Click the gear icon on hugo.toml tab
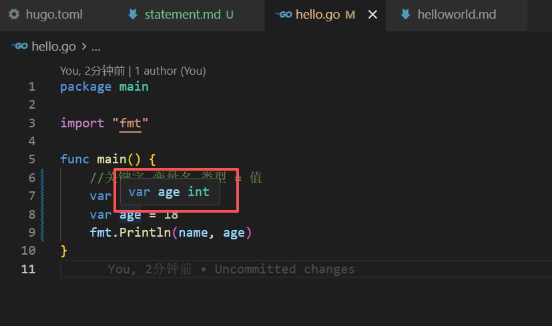The height and width of the screenshot is (326, 552). (x=14, y=15)
